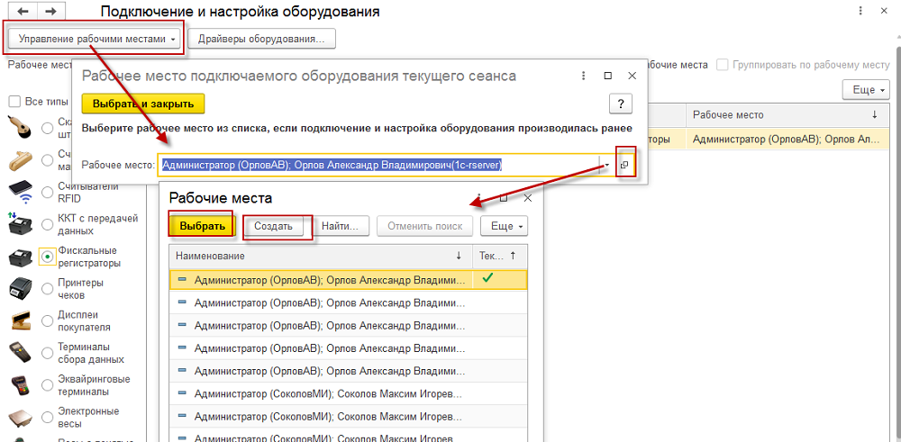Click Драйверы оборудования button
Viewport: 901px width, 442px height.
pos(262,39)
